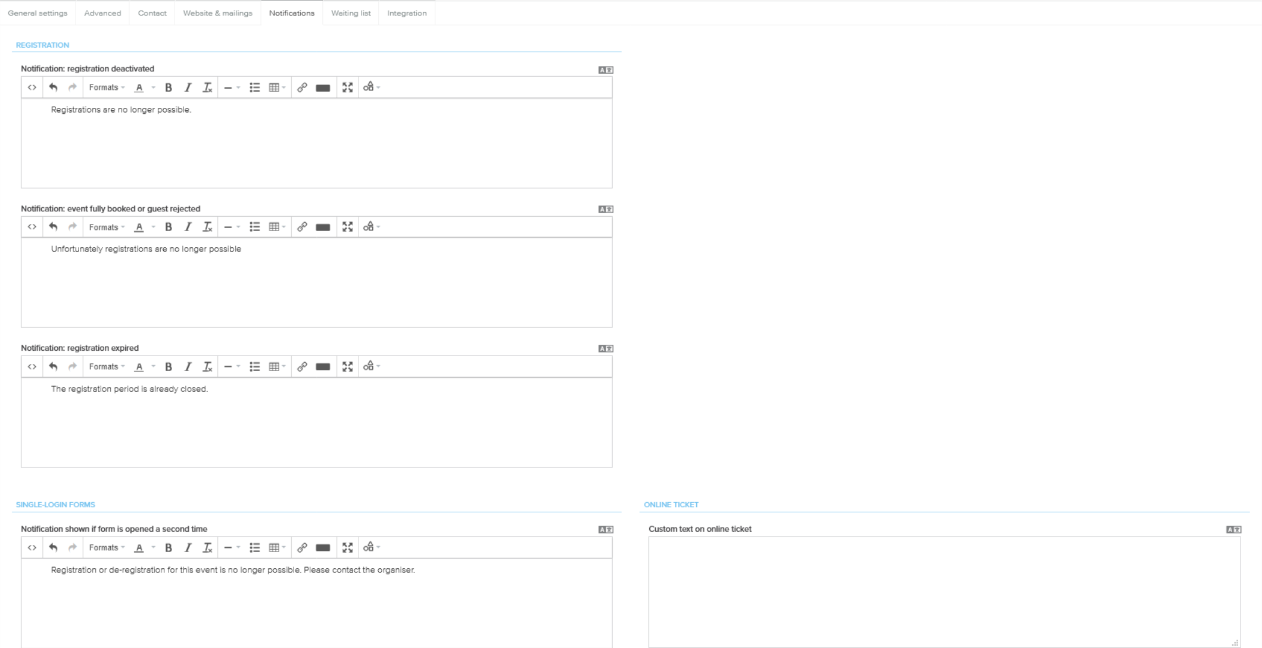Open source code view in registration deactivated editor
The image size is (1262, 648).
click(32, 88)
